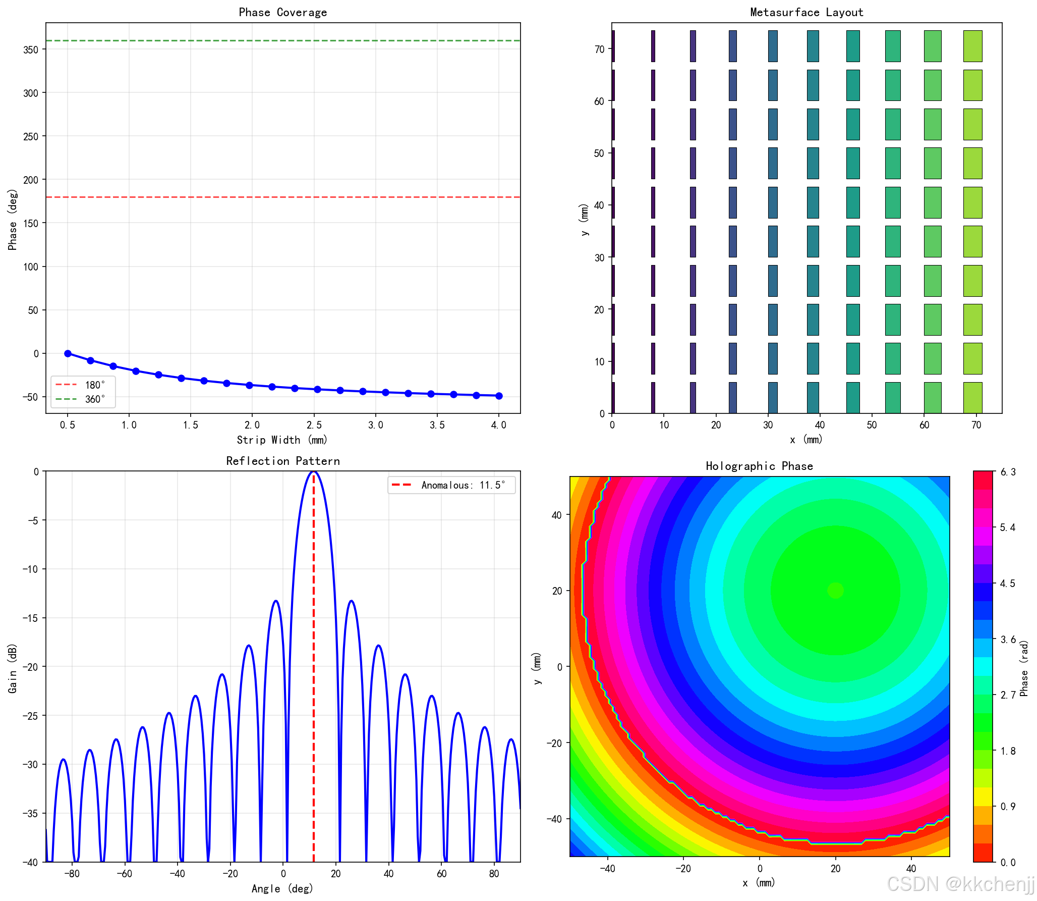The image size is (1037, 901).
Task: Click the first blue data point at 0.5 mm
Action: click(68, 353)
